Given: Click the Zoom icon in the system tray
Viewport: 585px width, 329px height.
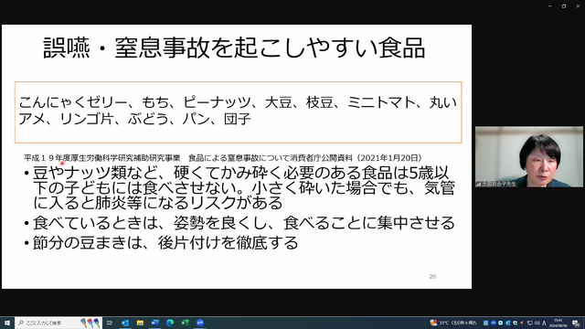Looking at the screenshot, I should click(494, 323).
